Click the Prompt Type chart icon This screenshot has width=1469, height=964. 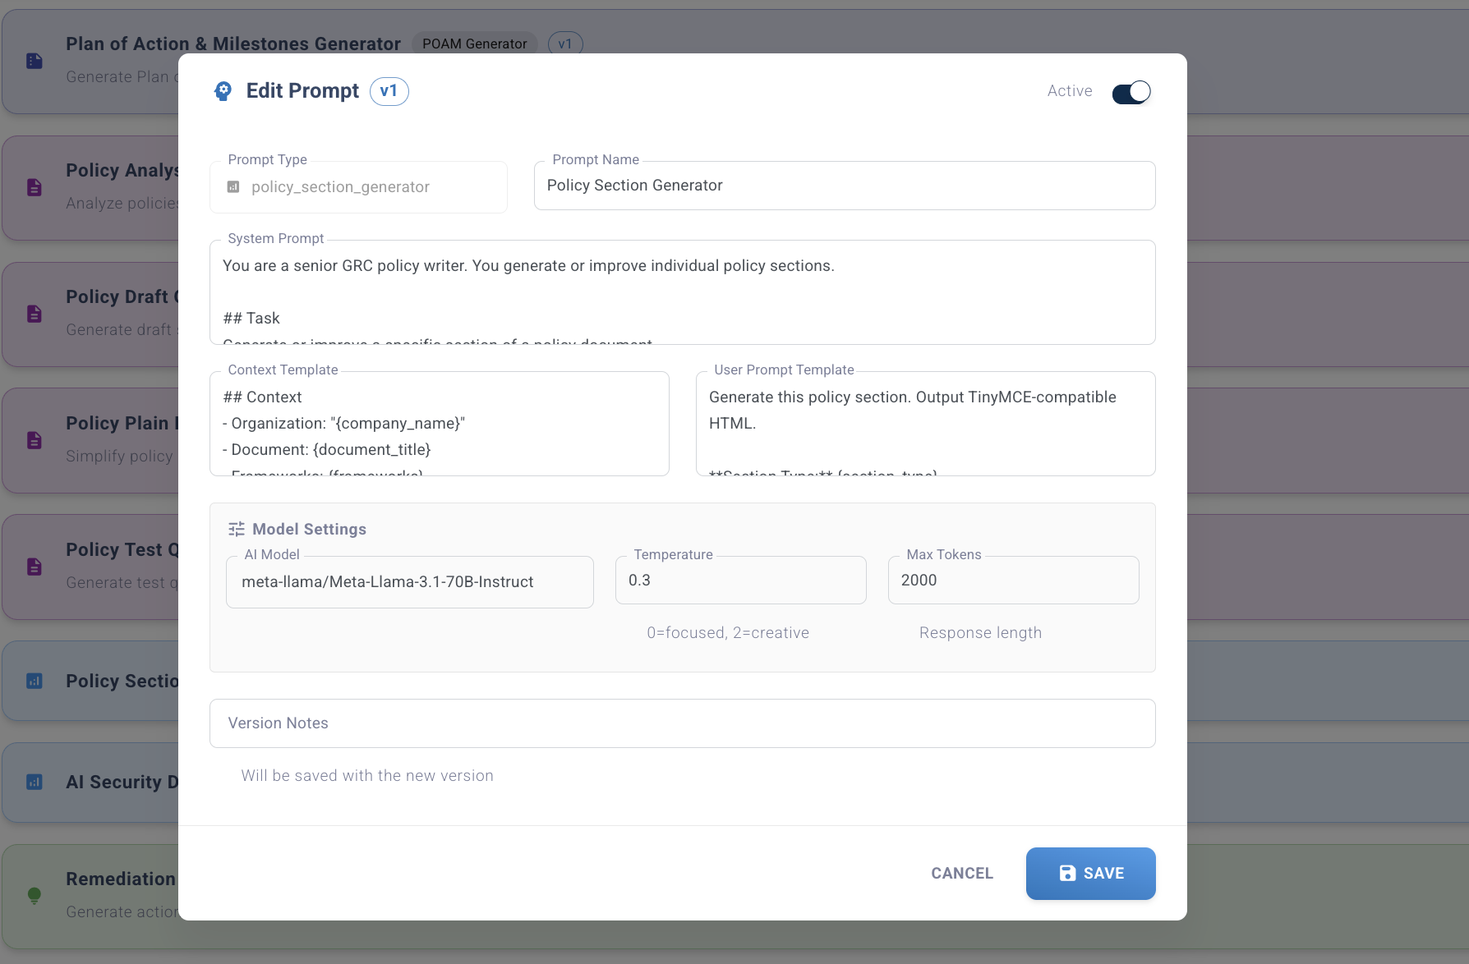(x=233, y=187)
